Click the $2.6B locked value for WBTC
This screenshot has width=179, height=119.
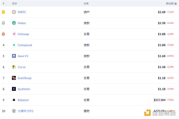pos(161,12)
